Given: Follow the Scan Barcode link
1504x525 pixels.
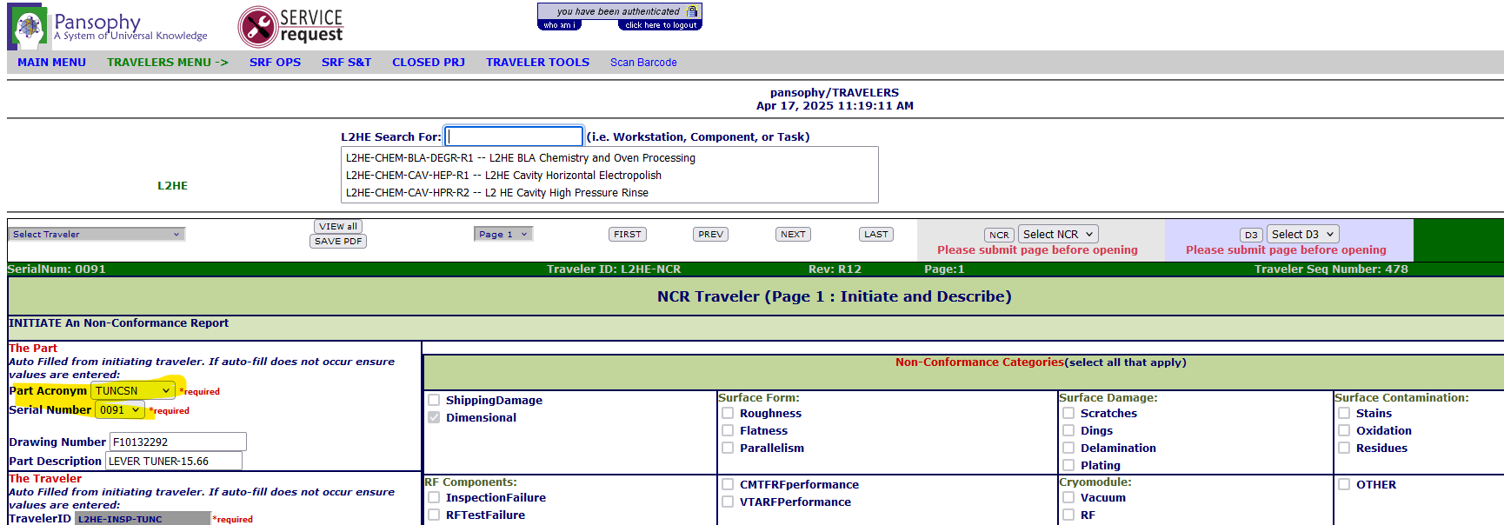Looking at the screenshot, I should [643, 63].
